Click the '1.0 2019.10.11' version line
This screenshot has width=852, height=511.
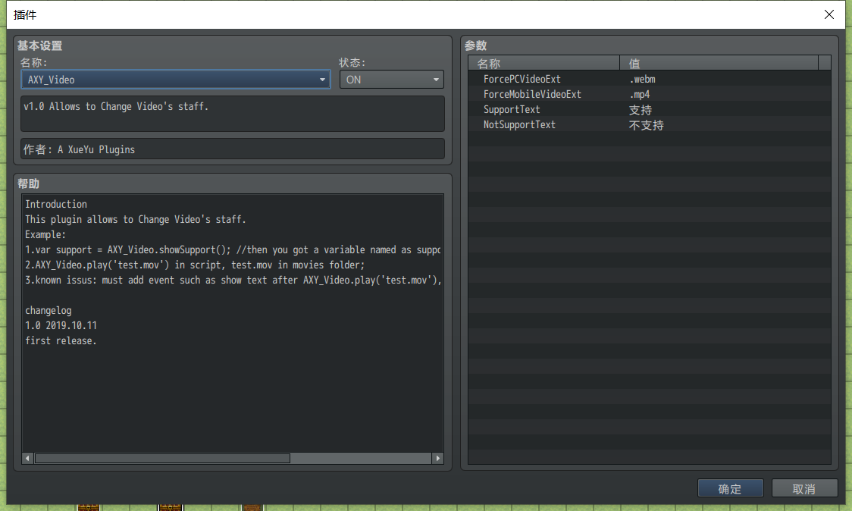click(x=61, y=325)
